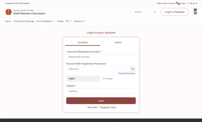Viewport: 202px width, 122px height.
Task: Click the Staff Selection Commission title
Action: point(29,13)
